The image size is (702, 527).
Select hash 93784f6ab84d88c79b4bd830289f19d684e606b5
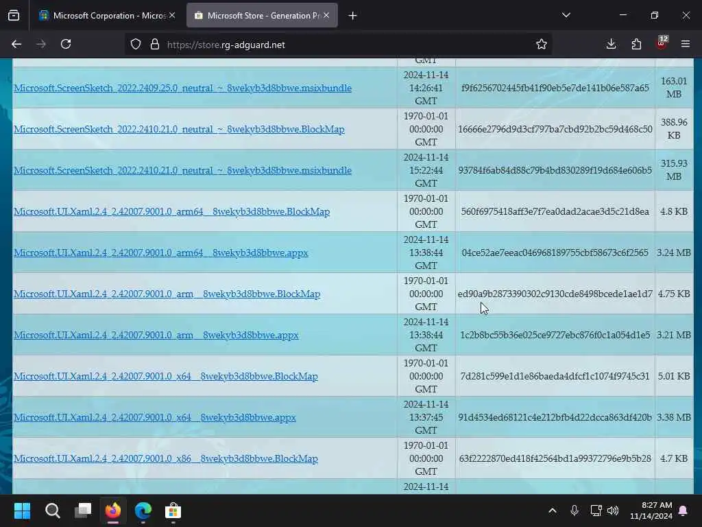pos(555,170)
